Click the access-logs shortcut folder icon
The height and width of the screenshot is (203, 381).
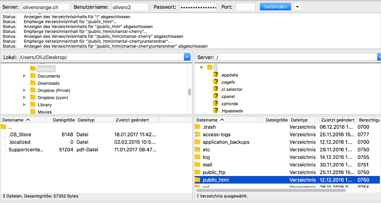pos(197,134)
